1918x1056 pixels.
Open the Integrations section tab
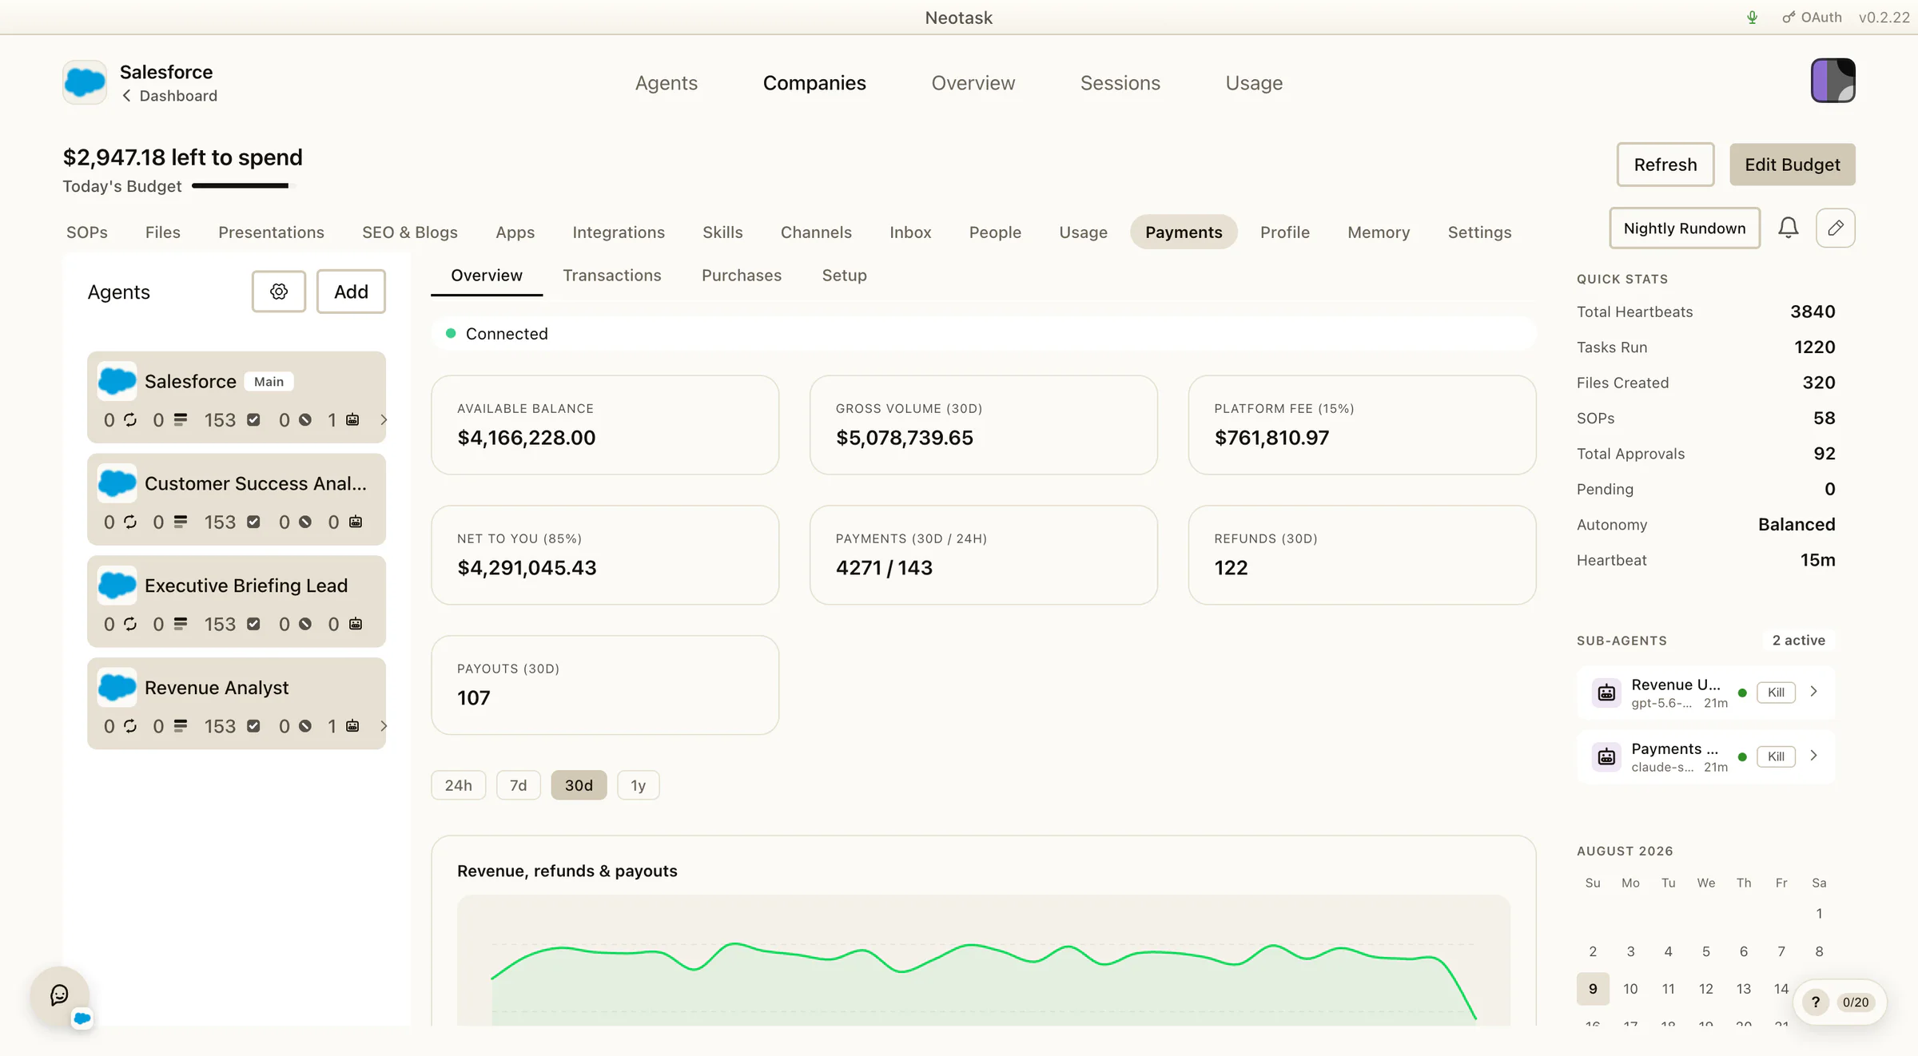(619, 232)
